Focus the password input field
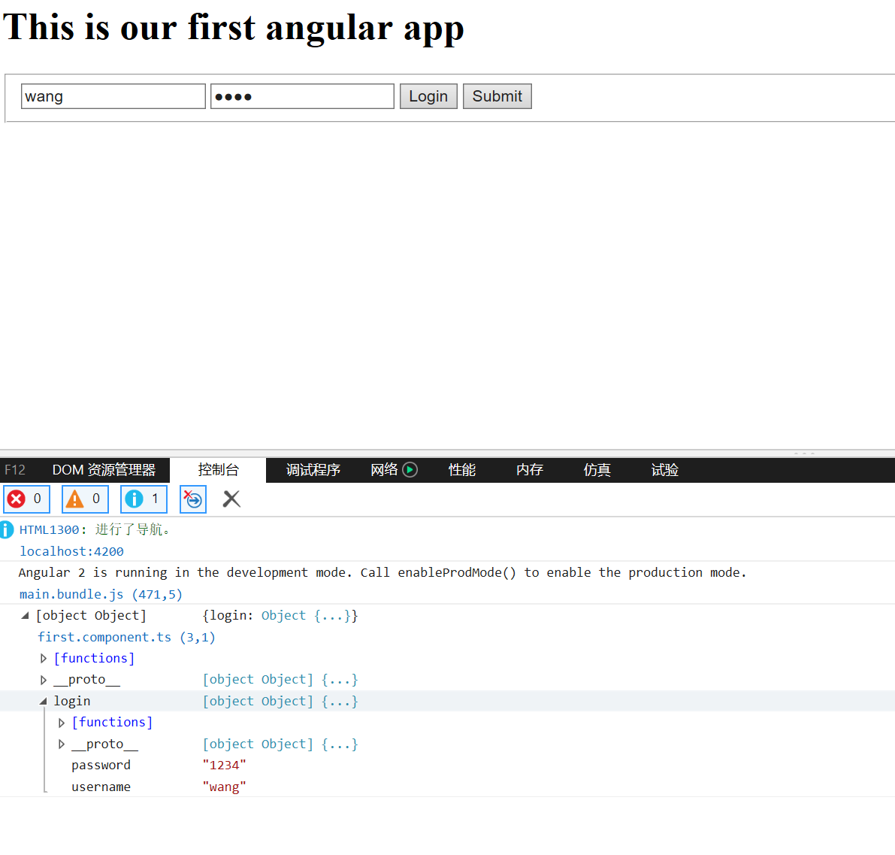 point(302,96)
